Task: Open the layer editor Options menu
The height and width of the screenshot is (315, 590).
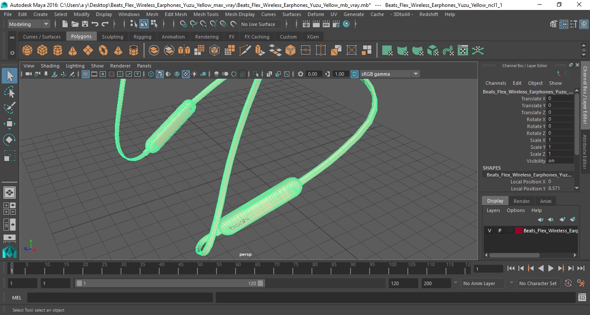Action: (x=515, y=210)
